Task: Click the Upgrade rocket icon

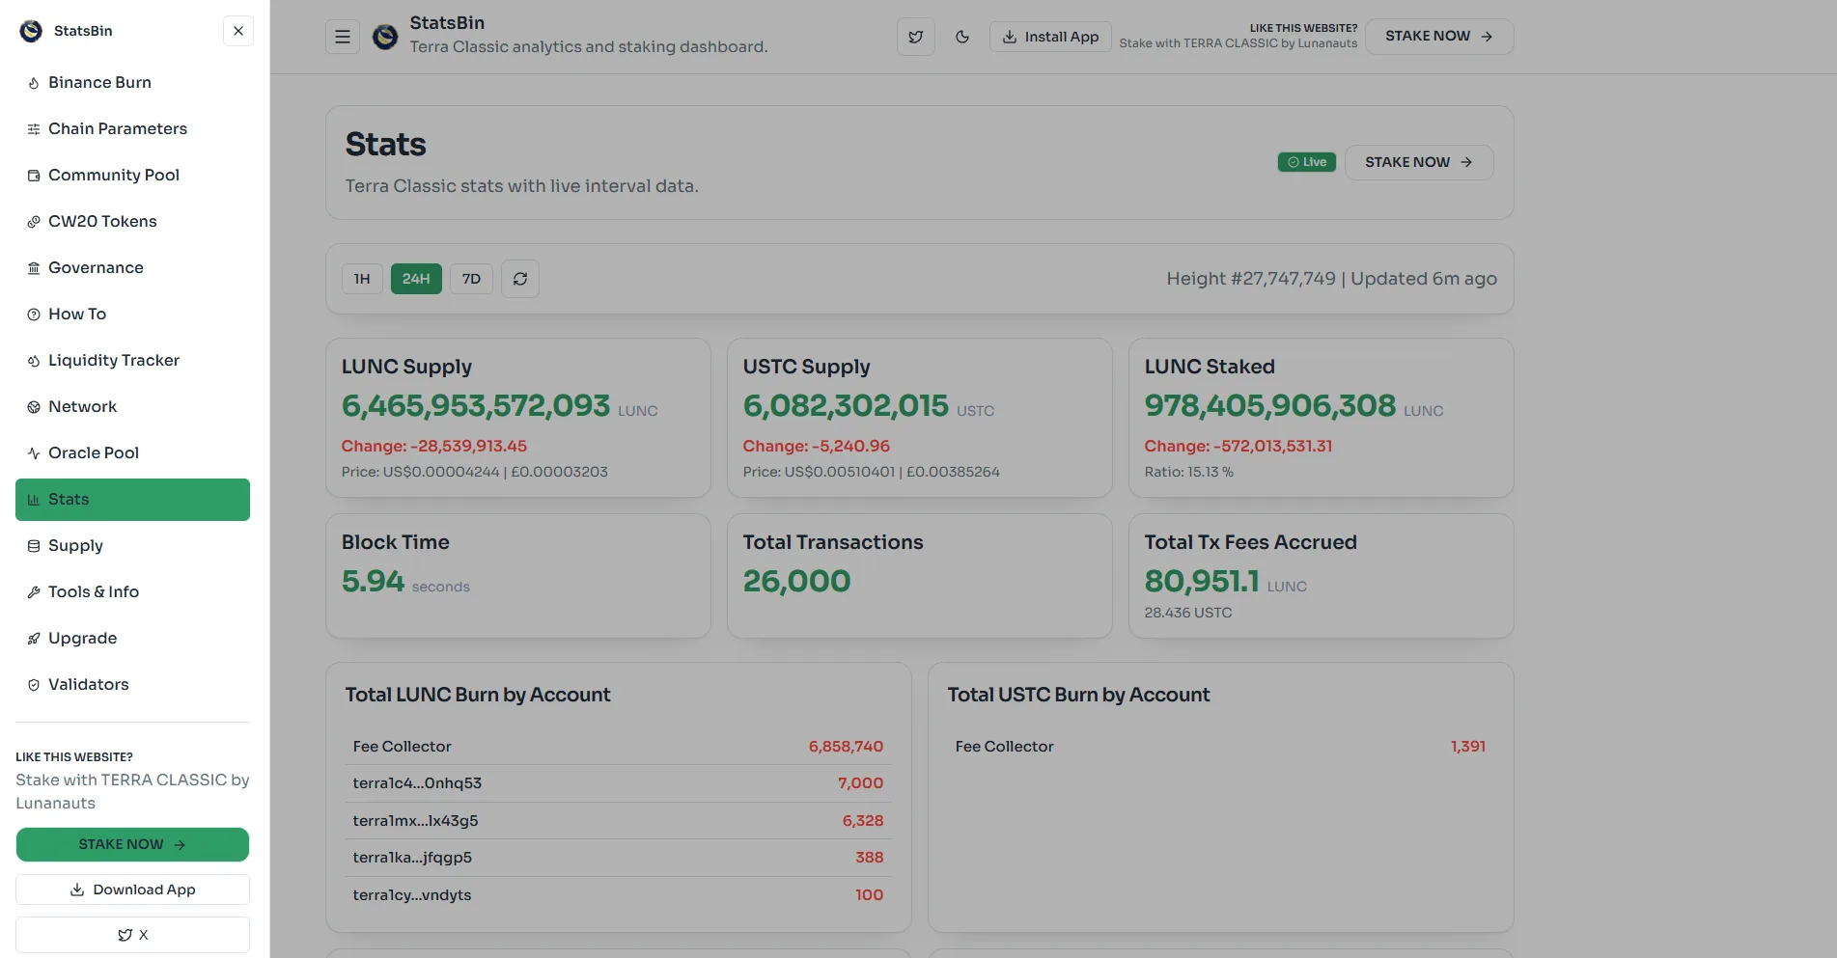Action: pyautogui.click(x=34, y=639)
